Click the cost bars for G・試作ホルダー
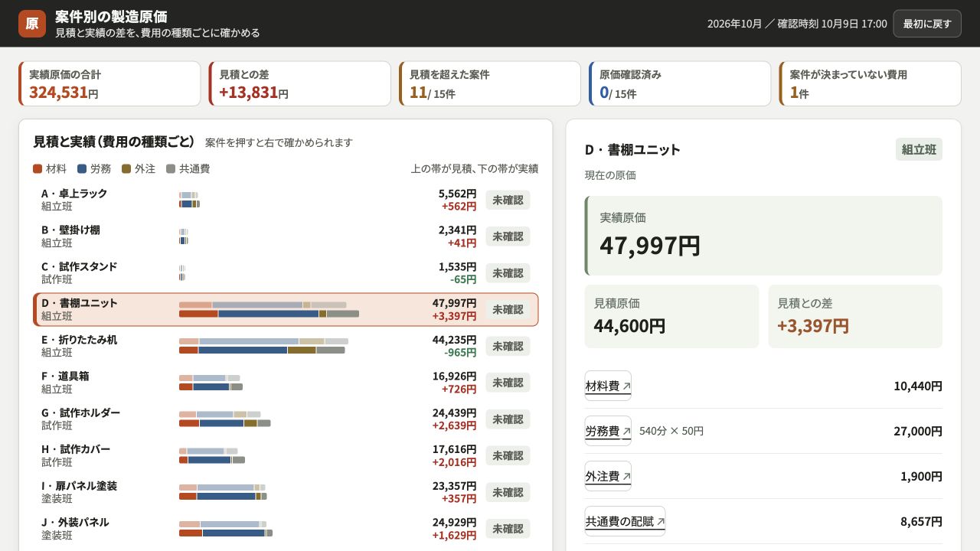Screen dimensions: 980x551 tap(224, 419)
